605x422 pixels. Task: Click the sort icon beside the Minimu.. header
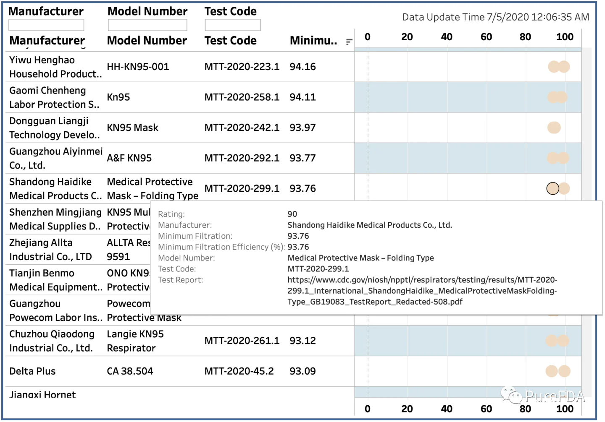click(x=349, y=42)
